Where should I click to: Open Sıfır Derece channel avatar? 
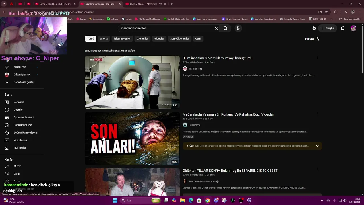(x=185, y=125)
